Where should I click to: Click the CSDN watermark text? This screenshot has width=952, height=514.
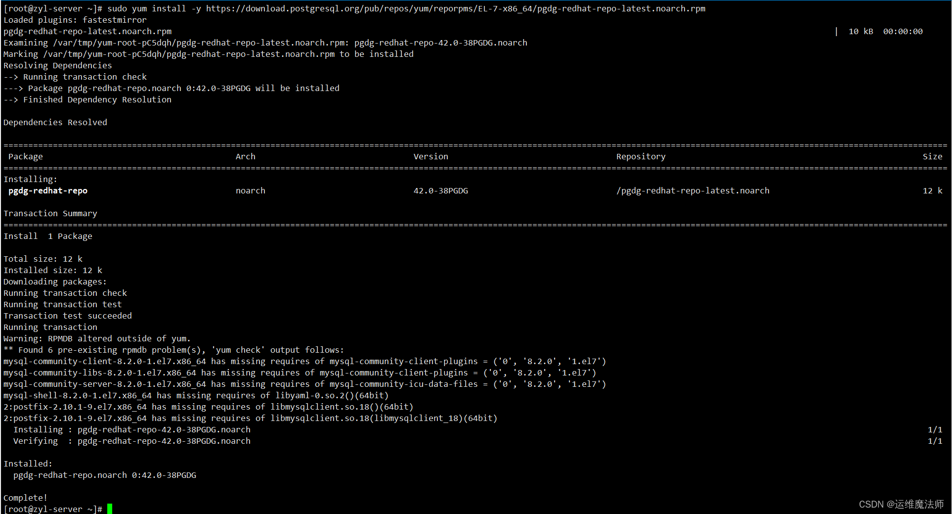(901, 504)
